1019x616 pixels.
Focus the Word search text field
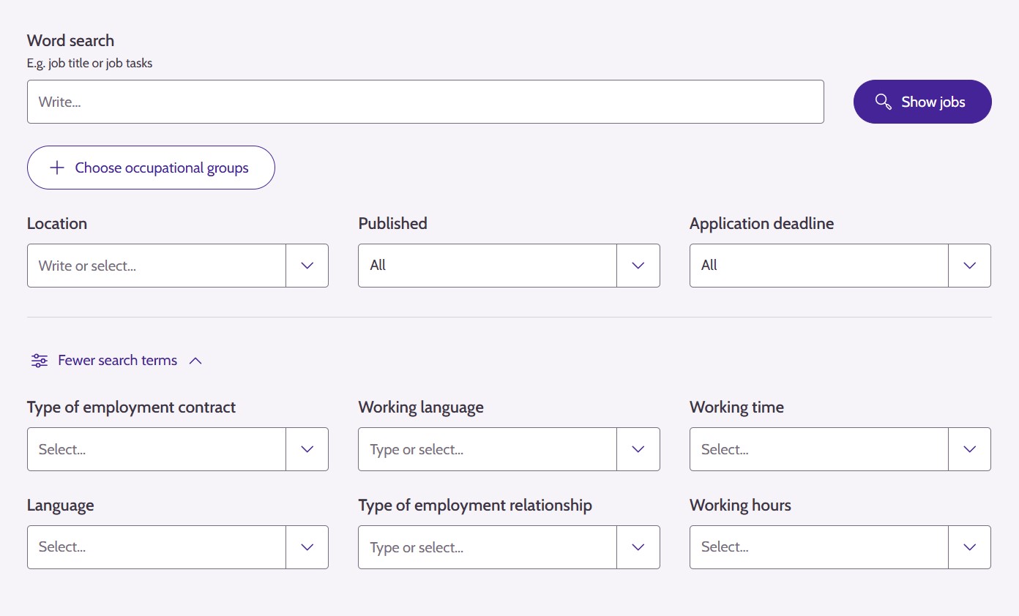pyautogui.click(x=425, y=102)
